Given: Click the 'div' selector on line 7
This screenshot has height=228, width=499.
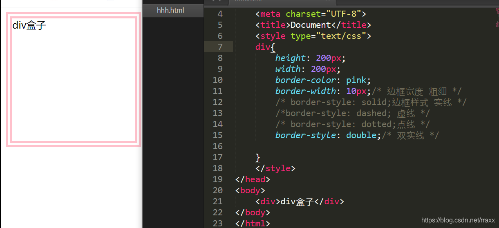Looking at the screenshot, I should click(x=263, y=47).
